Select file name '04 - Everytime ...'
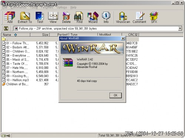 pos(18,55)
